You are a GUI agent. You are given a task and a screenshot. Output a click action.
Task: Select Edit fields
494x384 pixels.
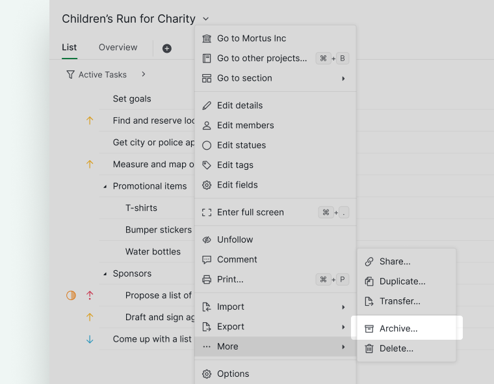pyautogui.click(x=276, y=185)
